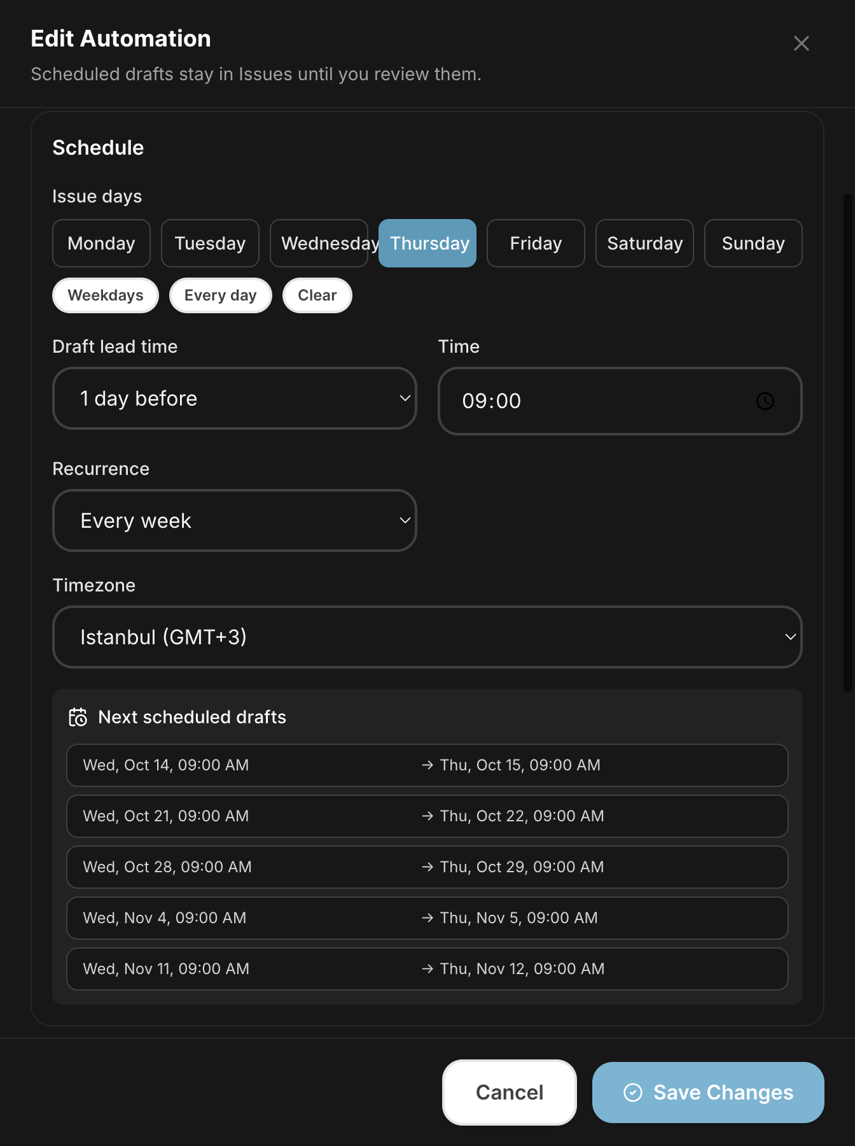Viewport: 855px width, 1146px height.
Task: Click the Timezone label
Action: pyautogui.click(x=94, y=585)
